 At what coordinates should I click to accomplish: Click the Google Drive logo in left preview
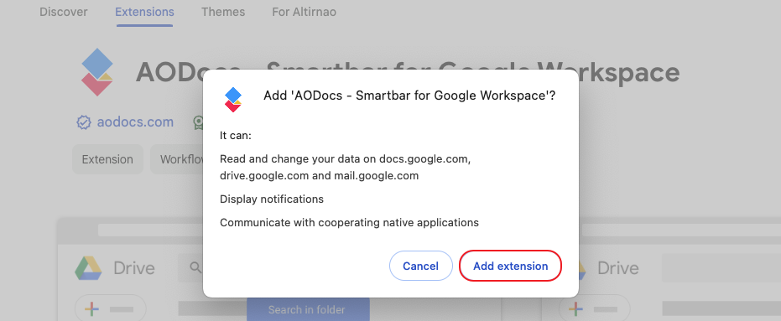point(88,268)
